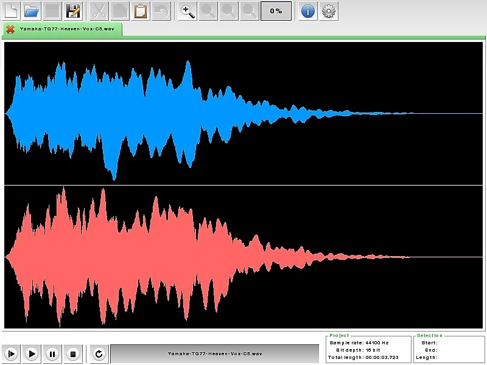Open settings with the gear icon
Image resolution: width=487 pixels, height=365 pixels.
[329, 10]
